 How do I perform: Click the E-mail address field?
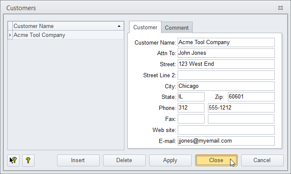point(226,141)
